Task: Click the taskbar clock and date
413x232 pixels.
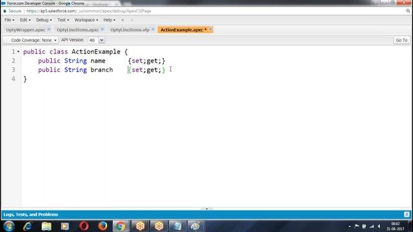Action: tap(396, 226)
